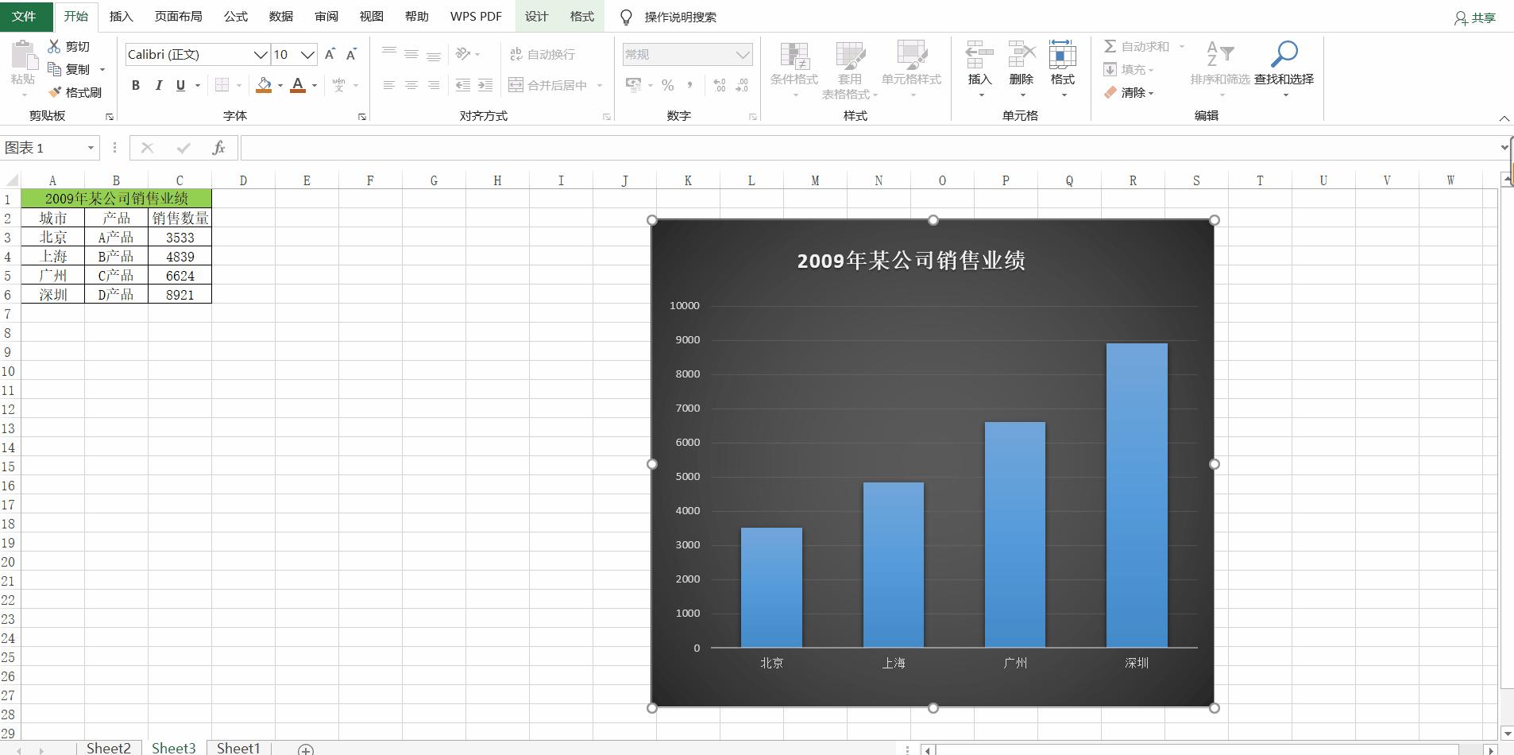Open the font size dropdown
The height and width of the screenshot is (755, 1514).
(x=307, y=54)
